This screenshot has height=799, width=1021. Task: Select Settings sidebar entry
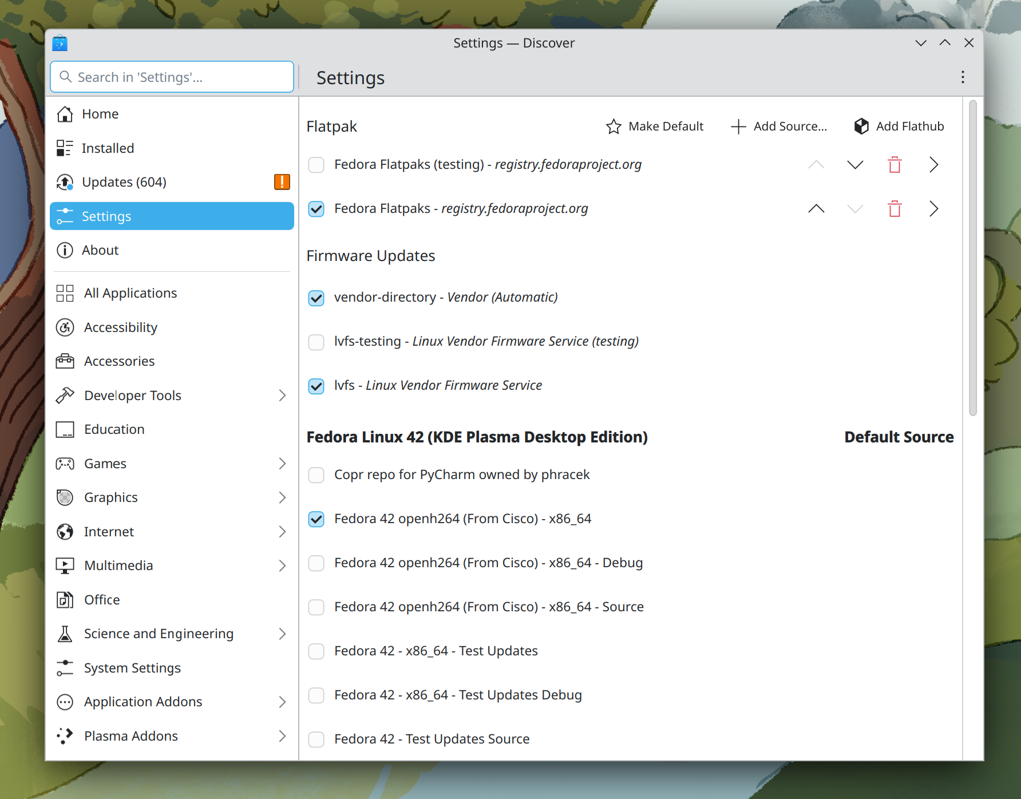pyautogui.click(x=172, y=216)
